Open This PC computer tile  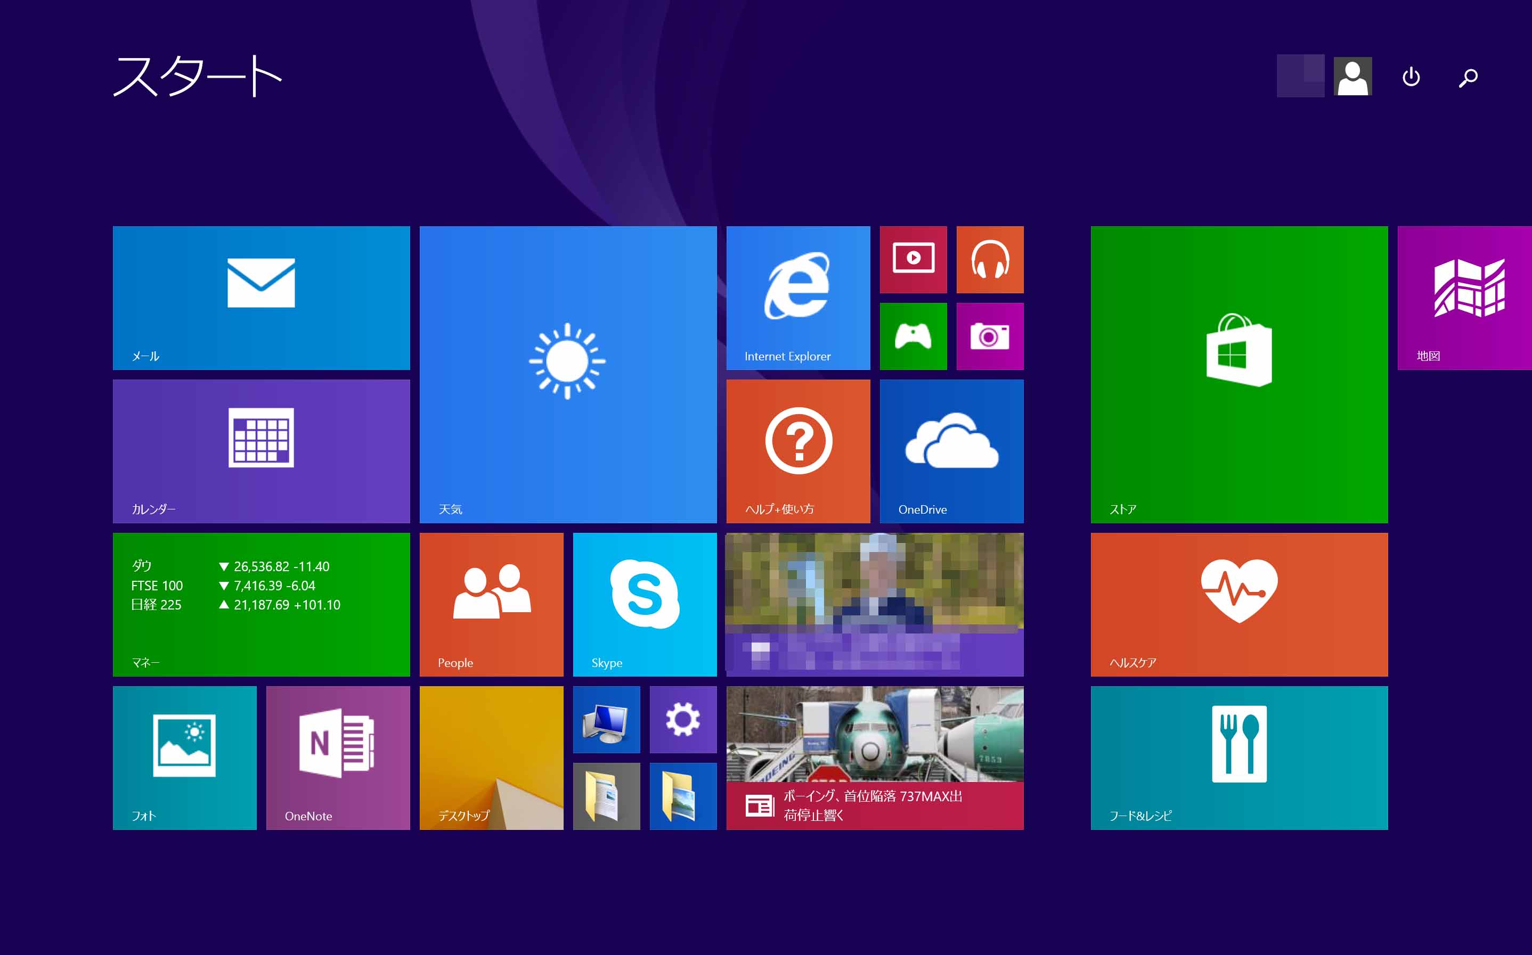pos(606,719)
